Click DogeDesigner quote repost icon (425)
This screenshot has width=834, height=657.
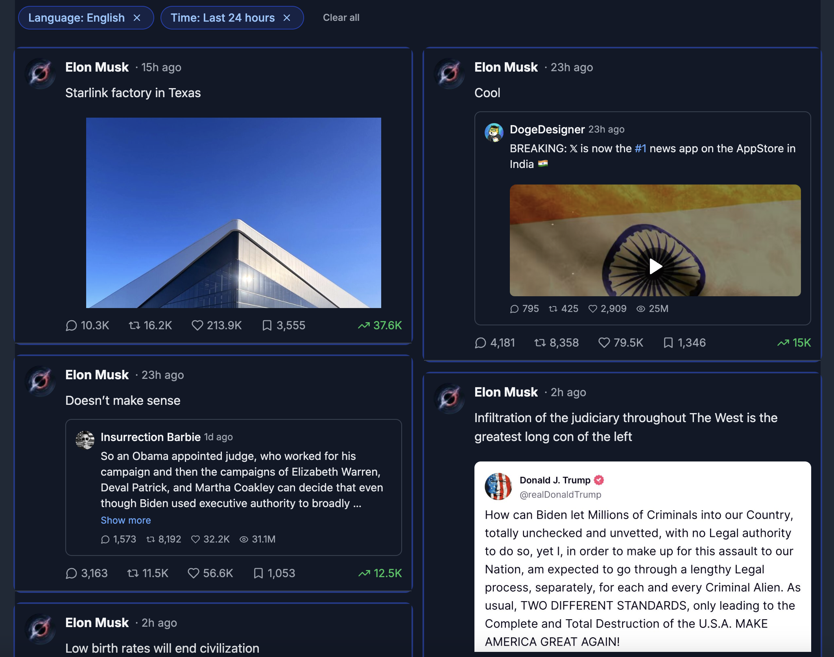point(553,309)
